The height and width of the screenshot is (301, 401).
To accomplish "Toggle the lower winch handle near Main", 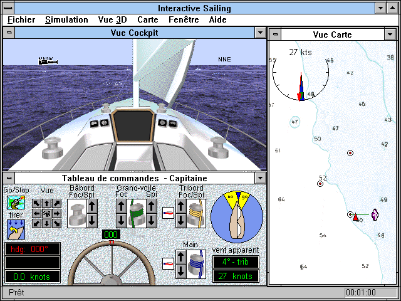I will click(x=169, y=263).
